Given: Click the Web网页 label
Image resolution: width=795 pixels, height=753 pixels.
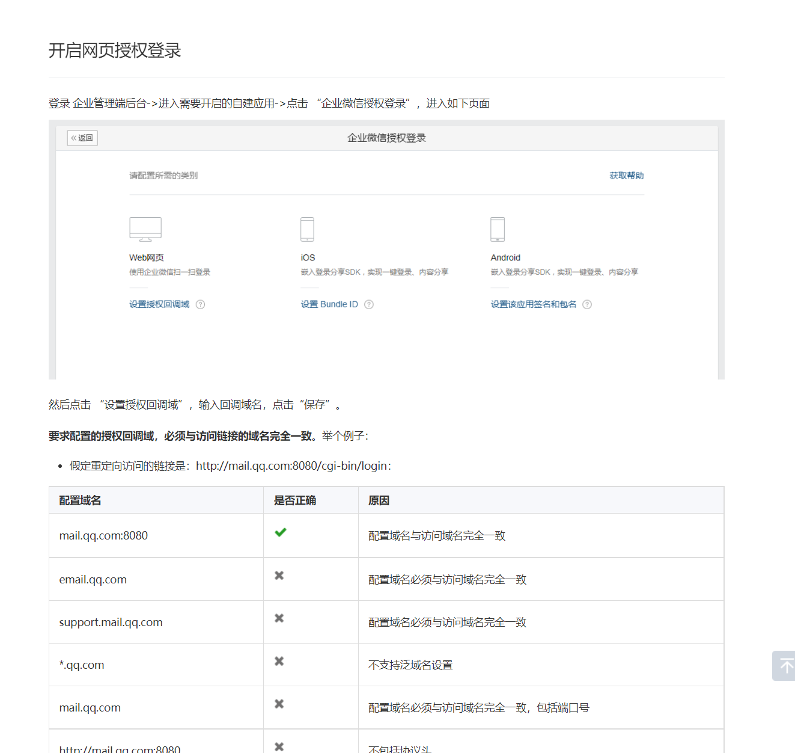Looking at the screenshot, I should click(147, 257).
